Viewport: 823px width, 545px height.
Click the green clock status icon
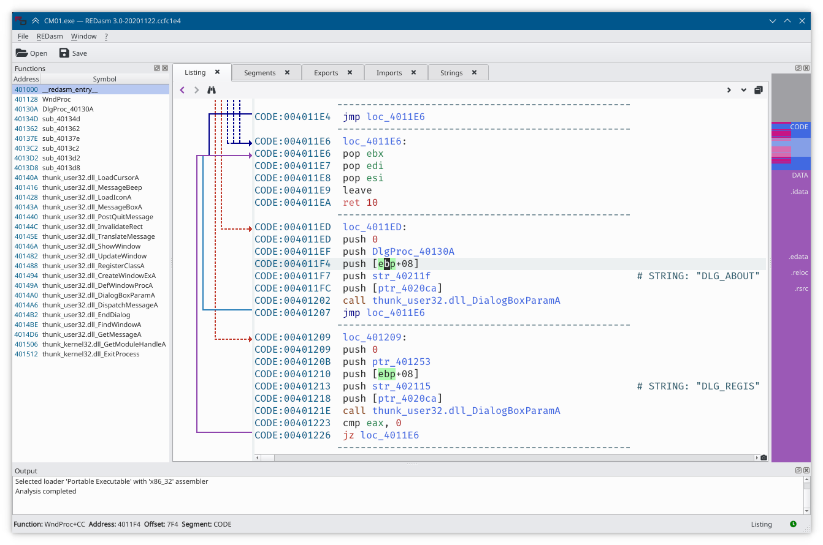[793, 524]
